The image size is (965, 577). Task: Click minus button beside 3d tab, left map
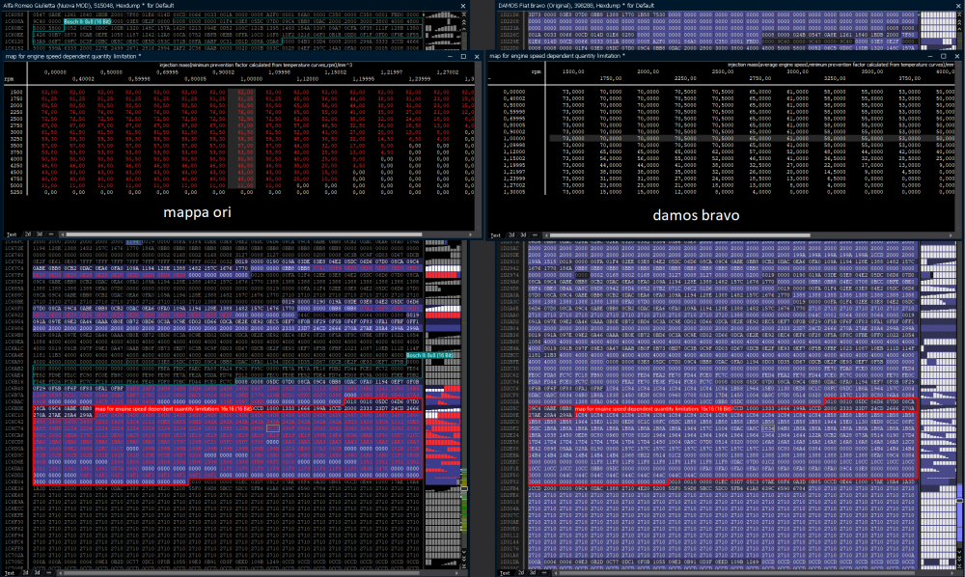[50, 234]
